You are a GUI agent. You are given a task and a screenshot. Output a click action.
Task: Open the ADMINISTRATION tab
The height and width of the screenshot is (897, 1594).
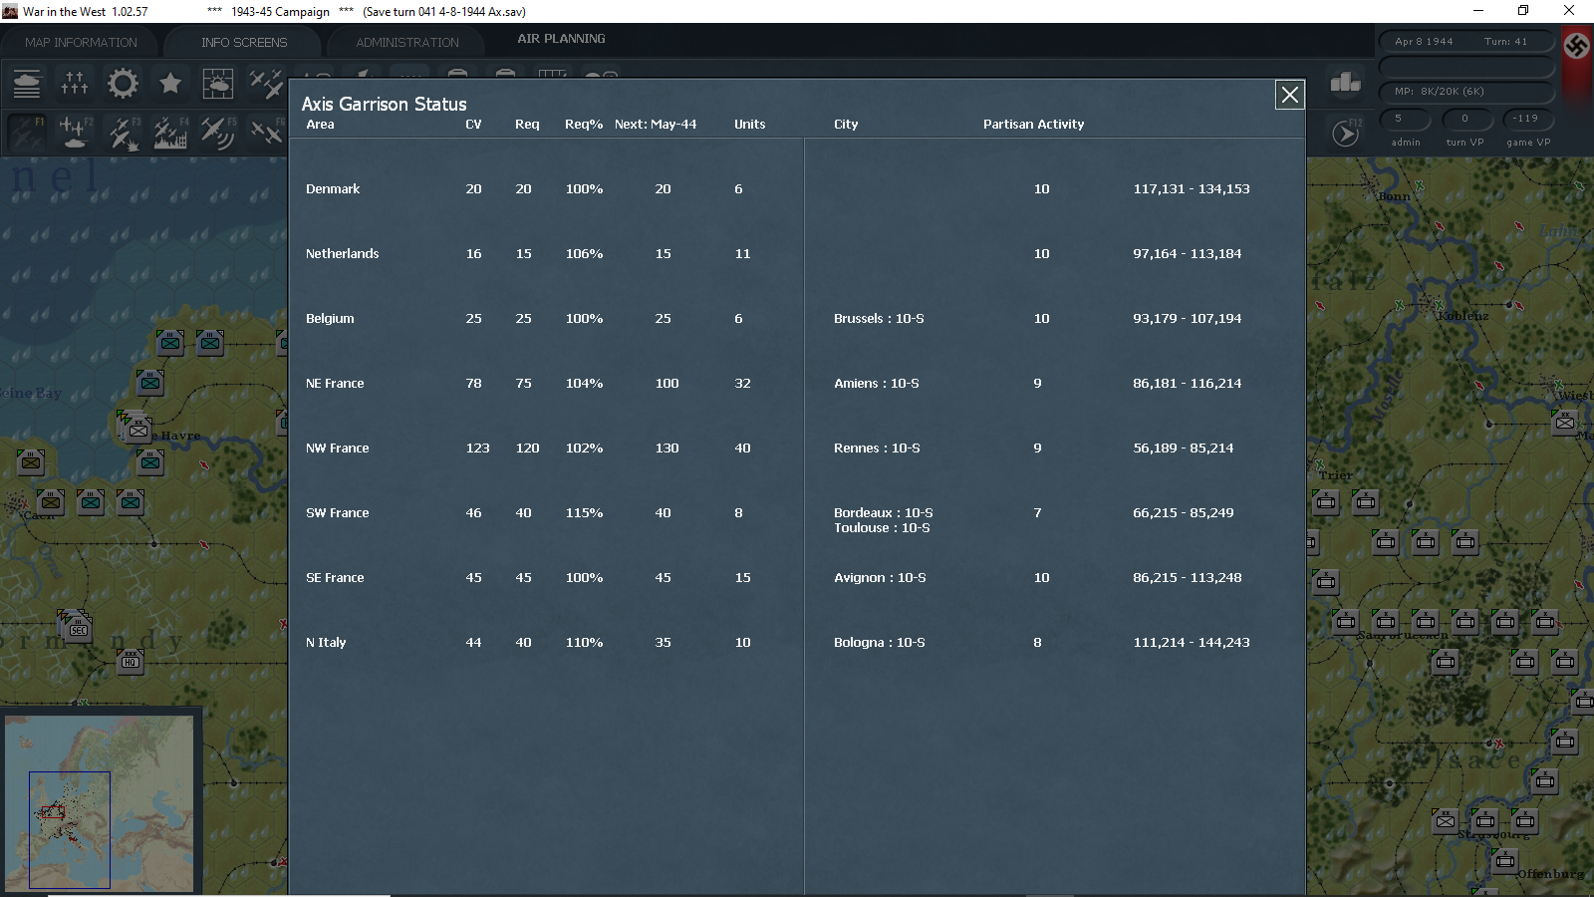tap(407, 43)
